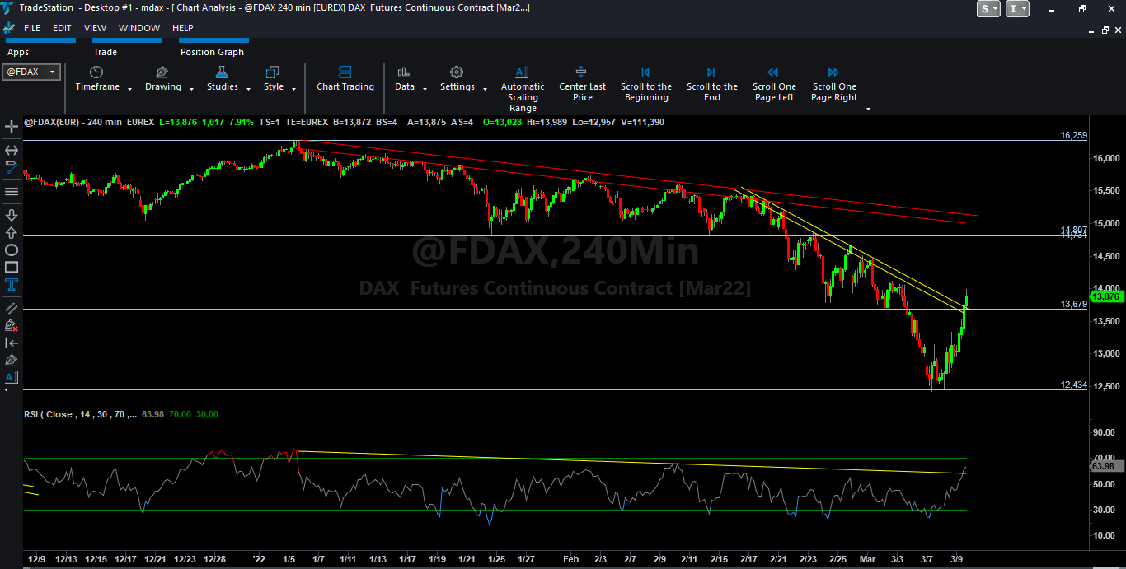Select the crosshair pointer tool

point(12,127)
